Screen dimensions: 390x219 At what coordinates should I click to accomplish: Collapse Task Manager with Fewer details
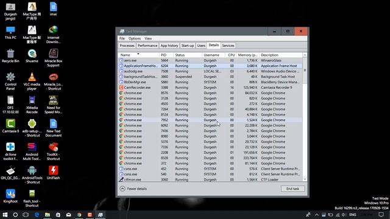point(133,189)
